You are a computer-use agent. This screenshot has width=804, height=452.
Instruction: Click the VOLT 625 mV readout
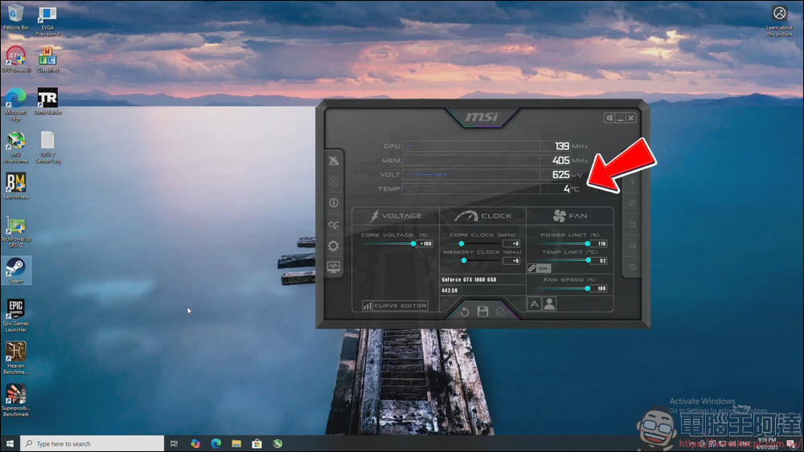[x=561, y=174]
